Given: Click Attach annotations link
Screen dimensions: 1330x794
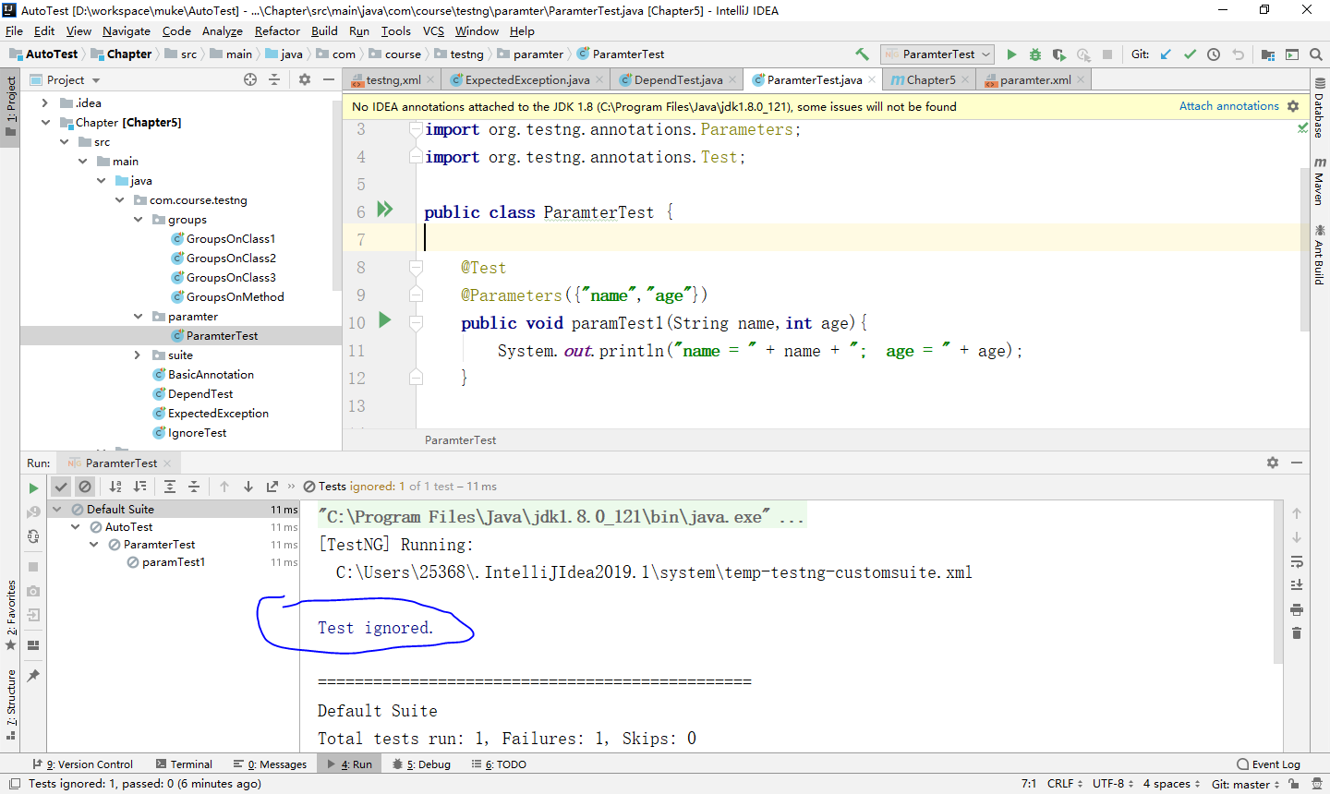Looking at the screenshot, I should pyautogui.click(x=1229, y=106).
